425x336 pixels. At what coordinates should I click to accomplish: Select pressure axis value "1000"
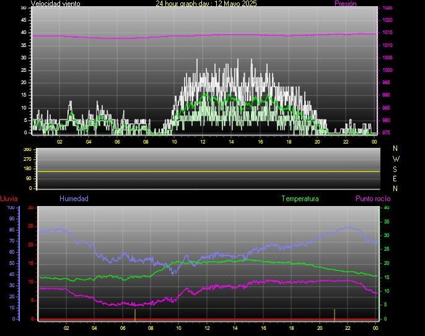coord(387,70)
